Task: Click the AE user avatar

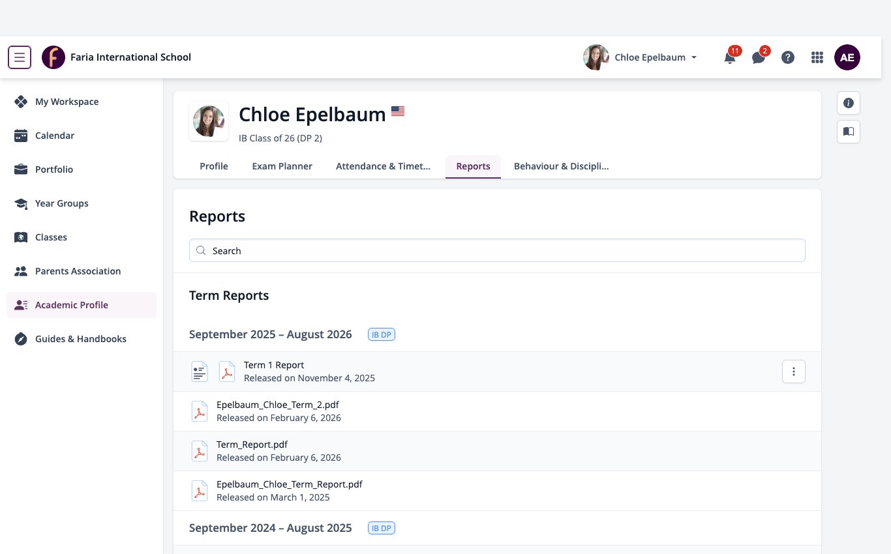Action: (x=847, y=57)
